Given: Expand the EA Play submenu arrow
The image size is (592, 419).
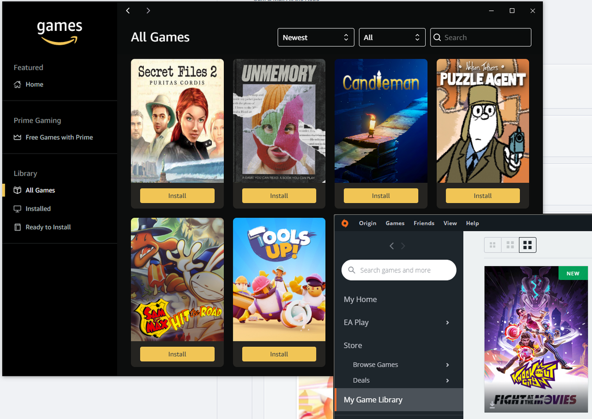Looking at the screenshot, I should 447,323.
